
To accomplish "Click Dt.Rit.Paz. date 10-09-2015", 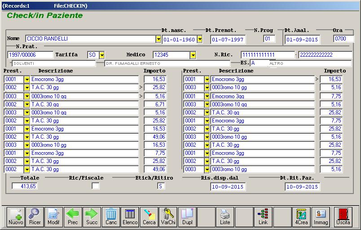I will pos(302,187).
